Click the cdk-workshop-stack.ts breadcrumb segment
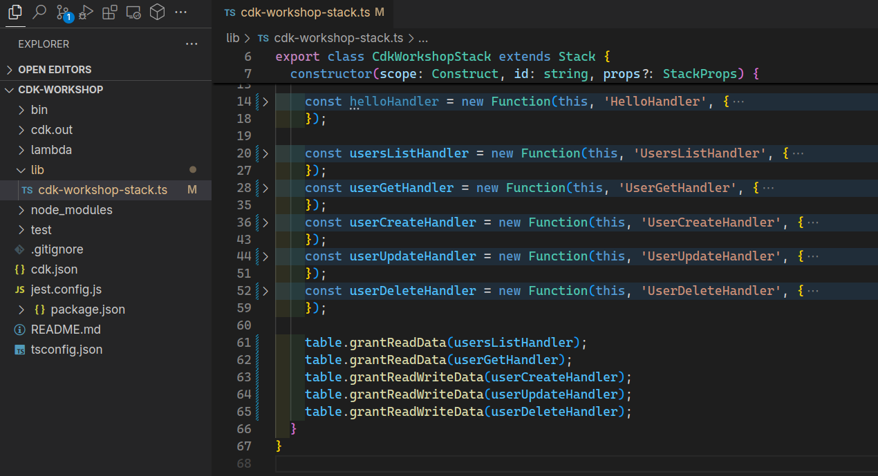This screenshot has height=476, width=878. [339, 39]
